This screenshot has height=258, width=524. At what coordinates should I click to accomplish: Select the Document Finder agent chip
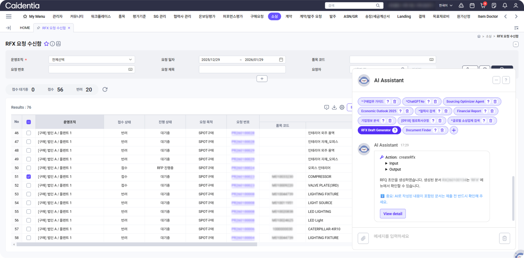pyautogui.click(x=418, y=130)
